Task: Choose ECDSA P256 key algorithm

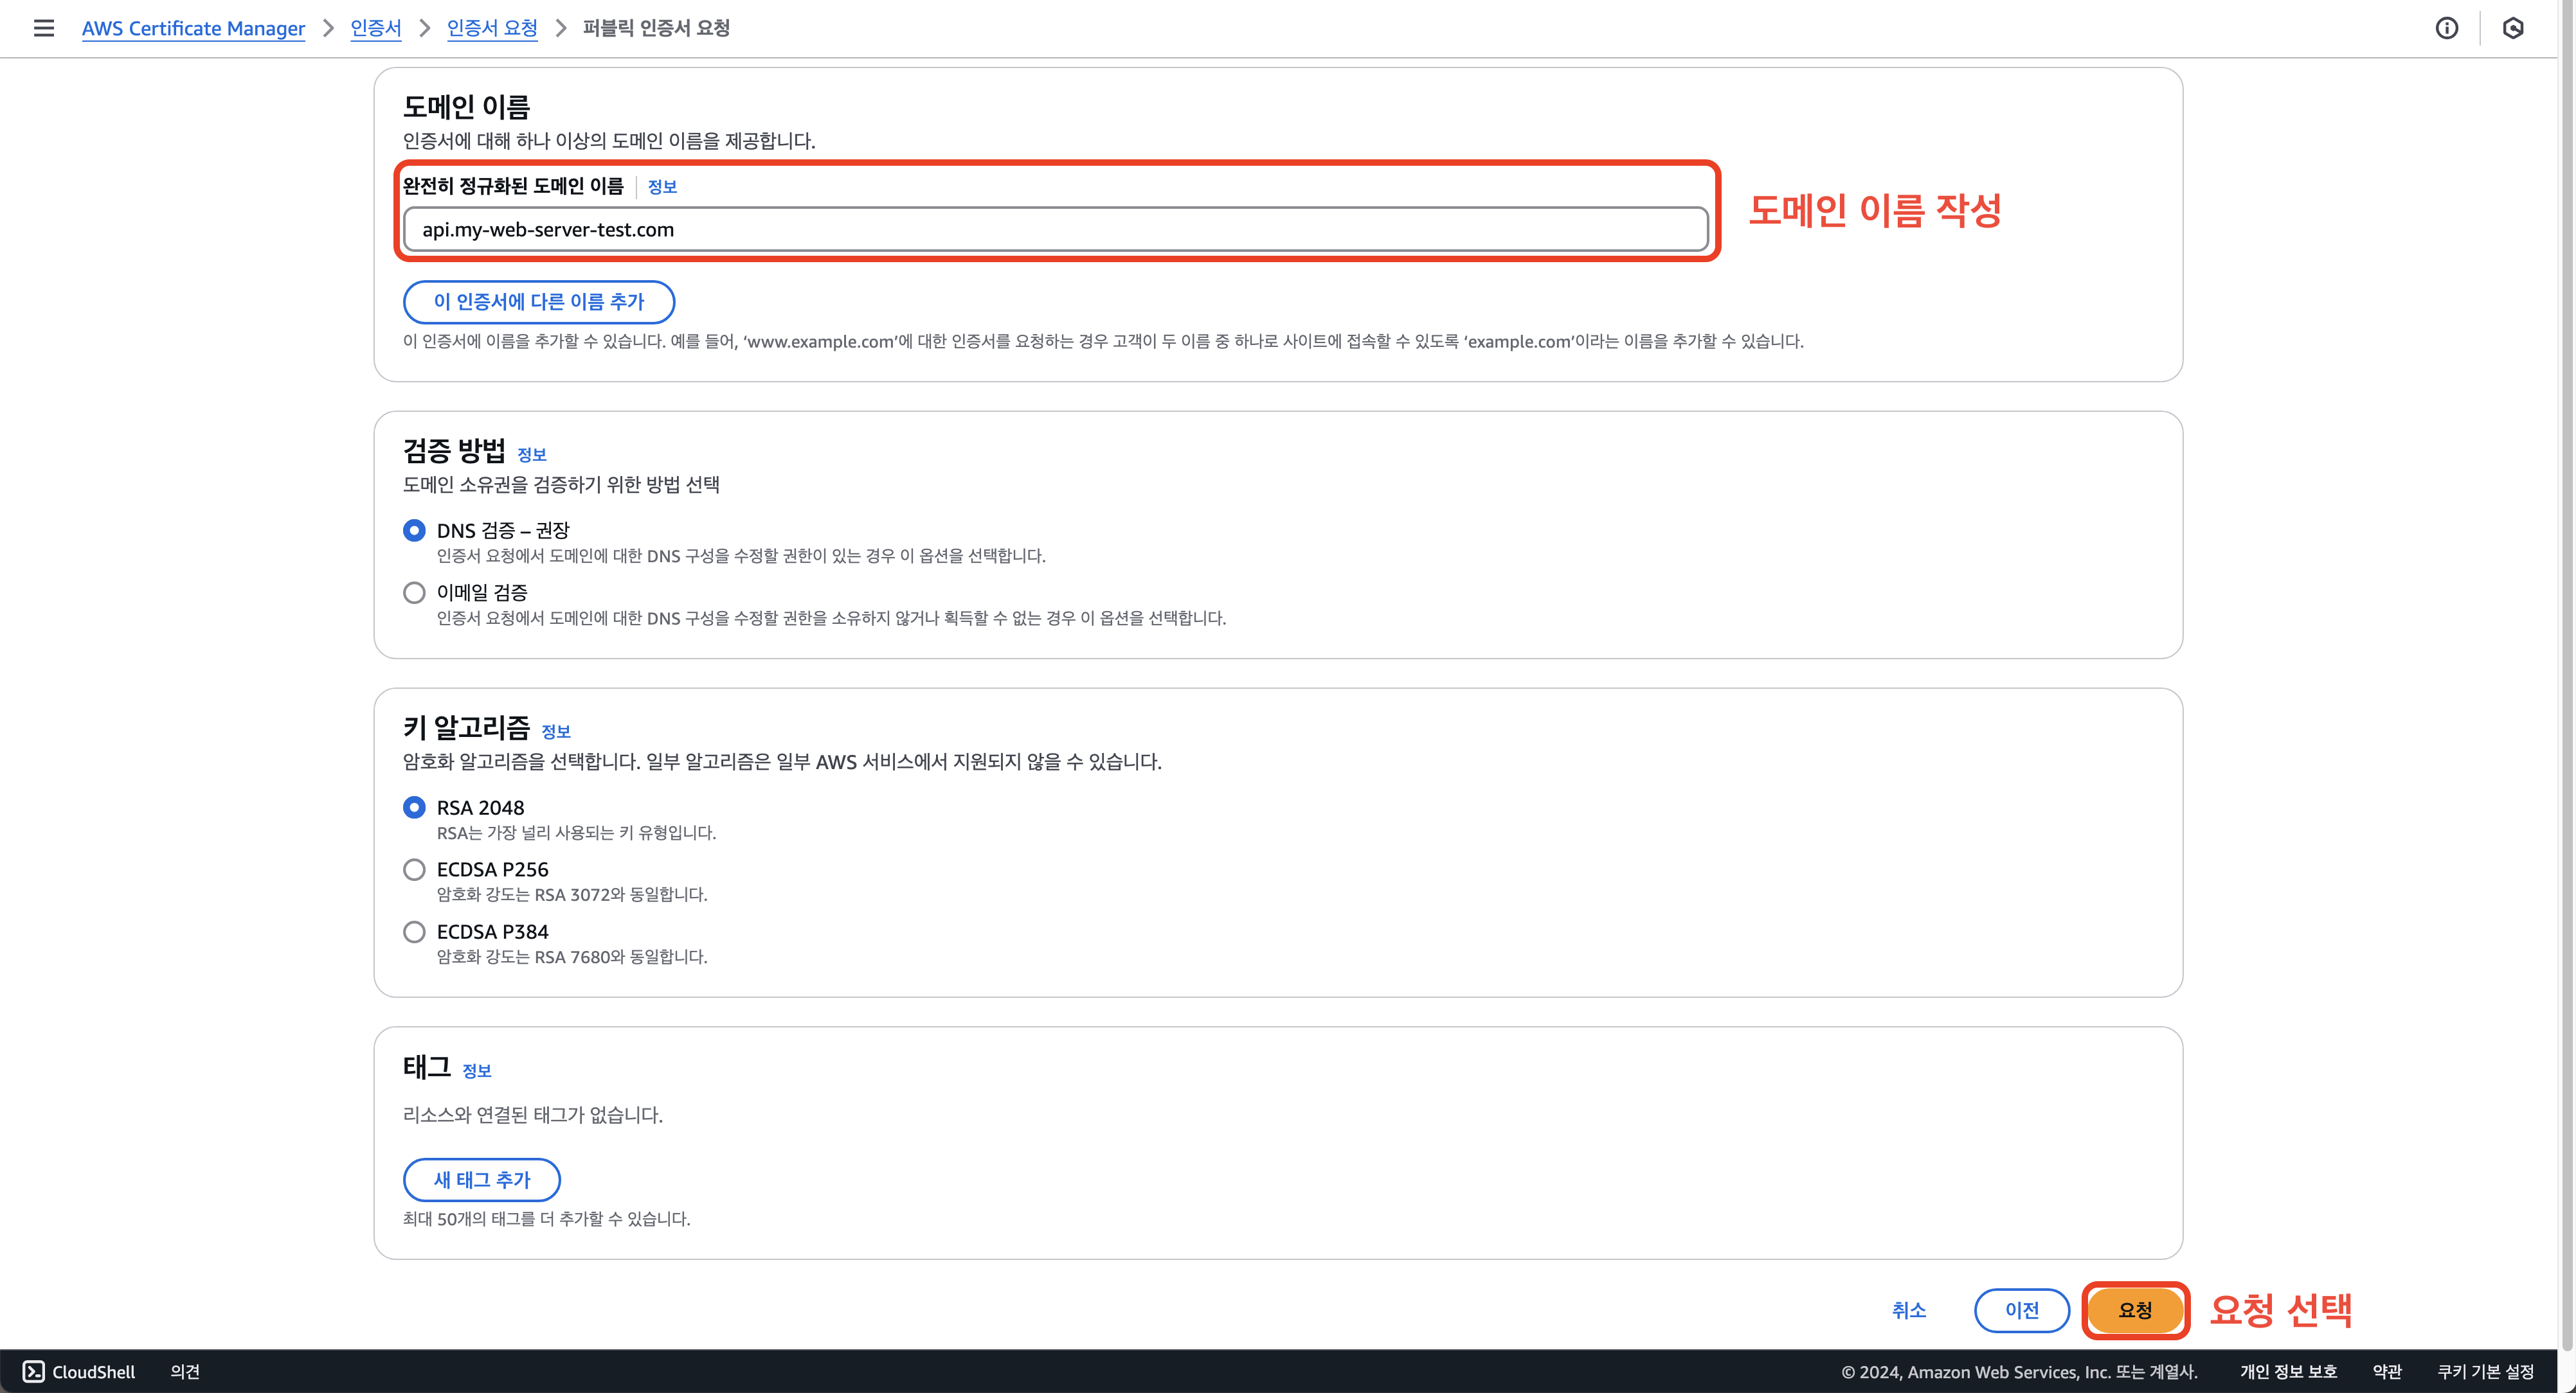Action: click(x=414, y=869)
